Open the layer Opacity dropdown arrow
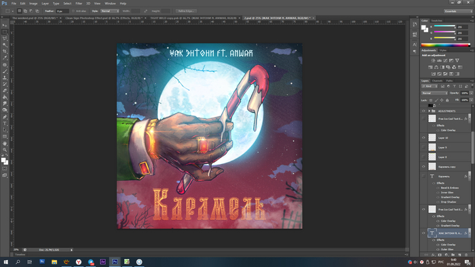Viewport: 475px width, 267px height. (471, 93)
